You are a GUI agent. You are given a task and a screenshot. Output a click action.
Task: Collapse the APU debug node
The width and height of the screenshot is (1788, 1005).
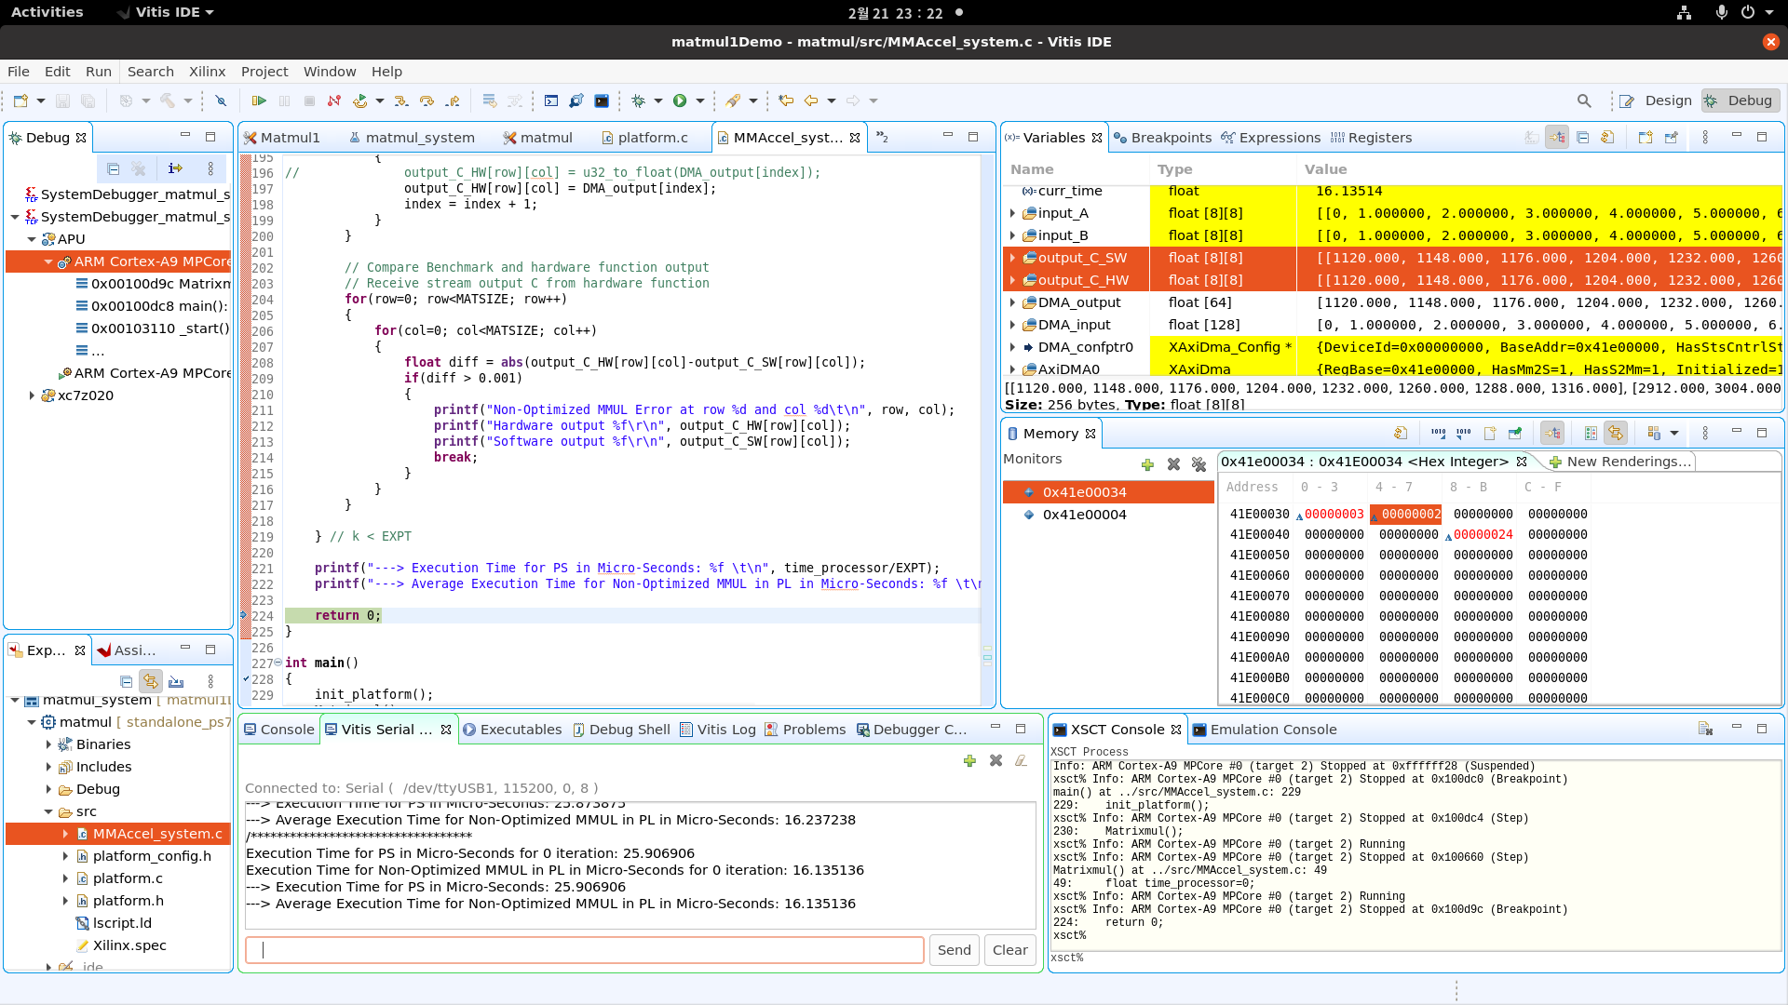(32, 239)
